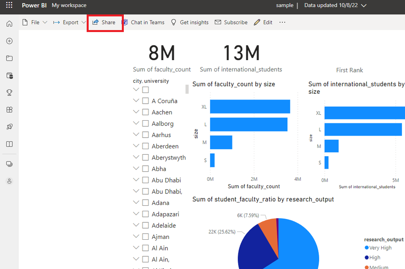The width and height of the screenshot is (405, 269).
Task: Open the Data updated dropdown chevron
Action: tap(364, 6)
